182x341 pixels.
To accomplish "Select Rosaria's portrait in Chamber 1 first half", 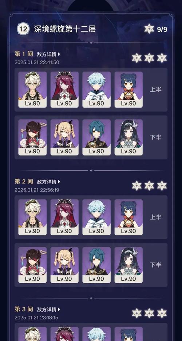I will pos(64,90).
